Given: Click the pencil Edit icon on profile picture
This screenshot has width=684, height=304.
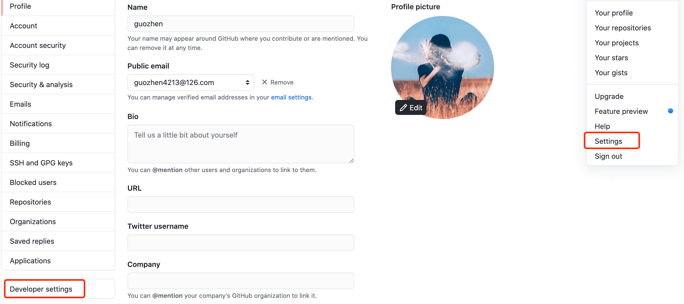Looking at the screenshot, I should 403,108.
